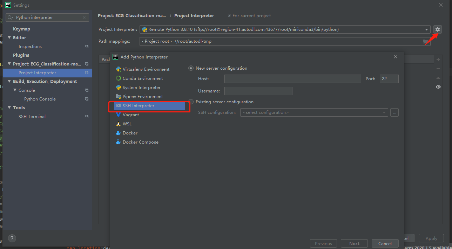Click the add package plus icon
Viewport: 452px width, 249px height.
click(x=438, y=60)
